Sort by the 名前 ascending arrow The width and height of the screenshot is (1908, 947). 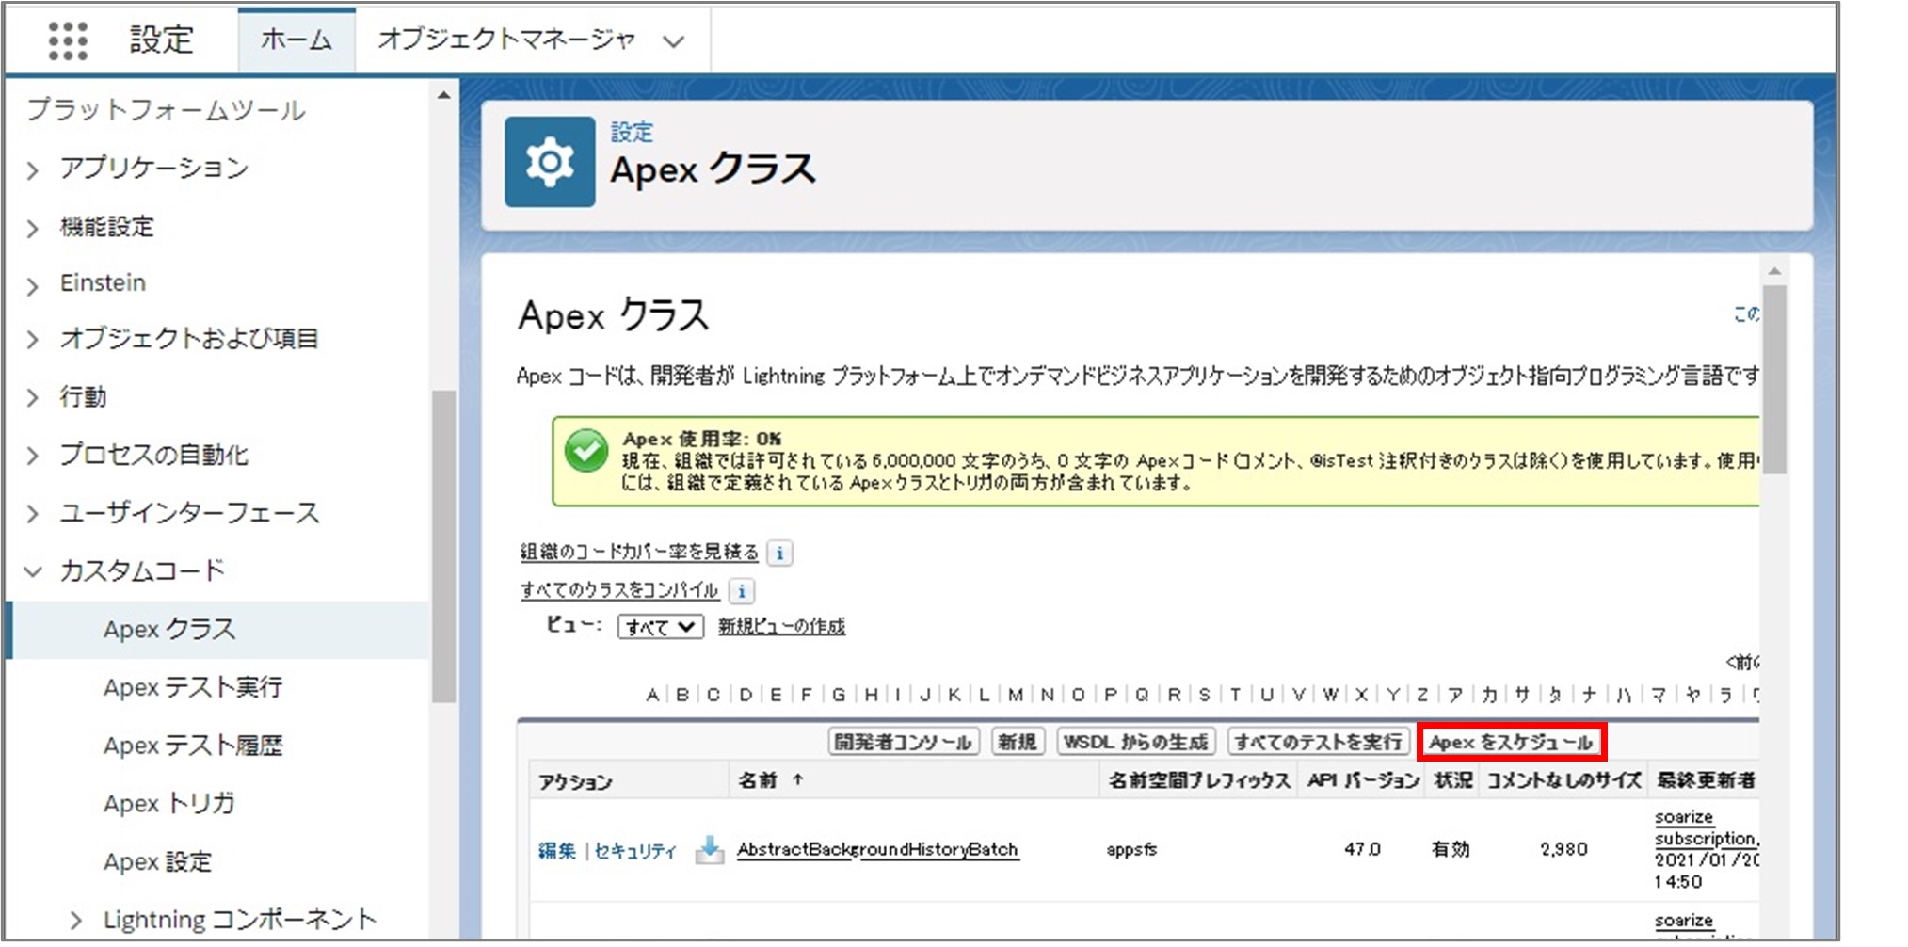tap(798, 779)
